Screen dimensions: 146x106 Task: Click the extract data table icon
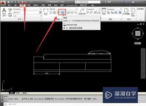pyautogui.click(x=108, y=13)
